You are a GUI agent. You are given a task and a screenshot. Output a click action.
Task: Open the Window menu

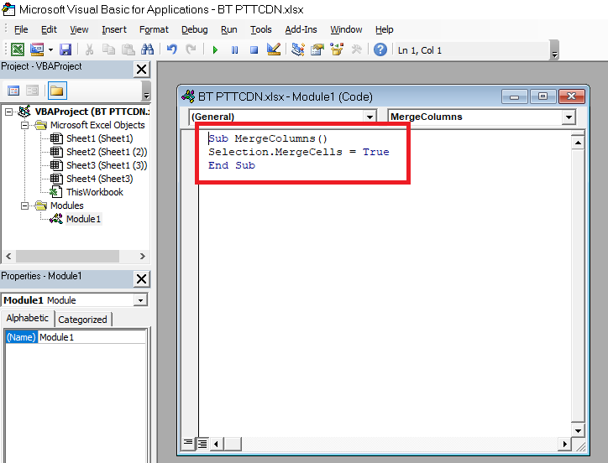click(346, 29)
